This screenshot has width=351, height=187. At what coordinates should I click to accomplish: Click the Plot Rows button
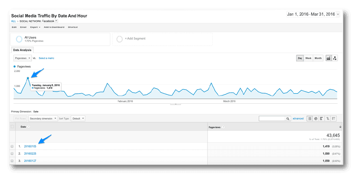(x=21, y=119)
